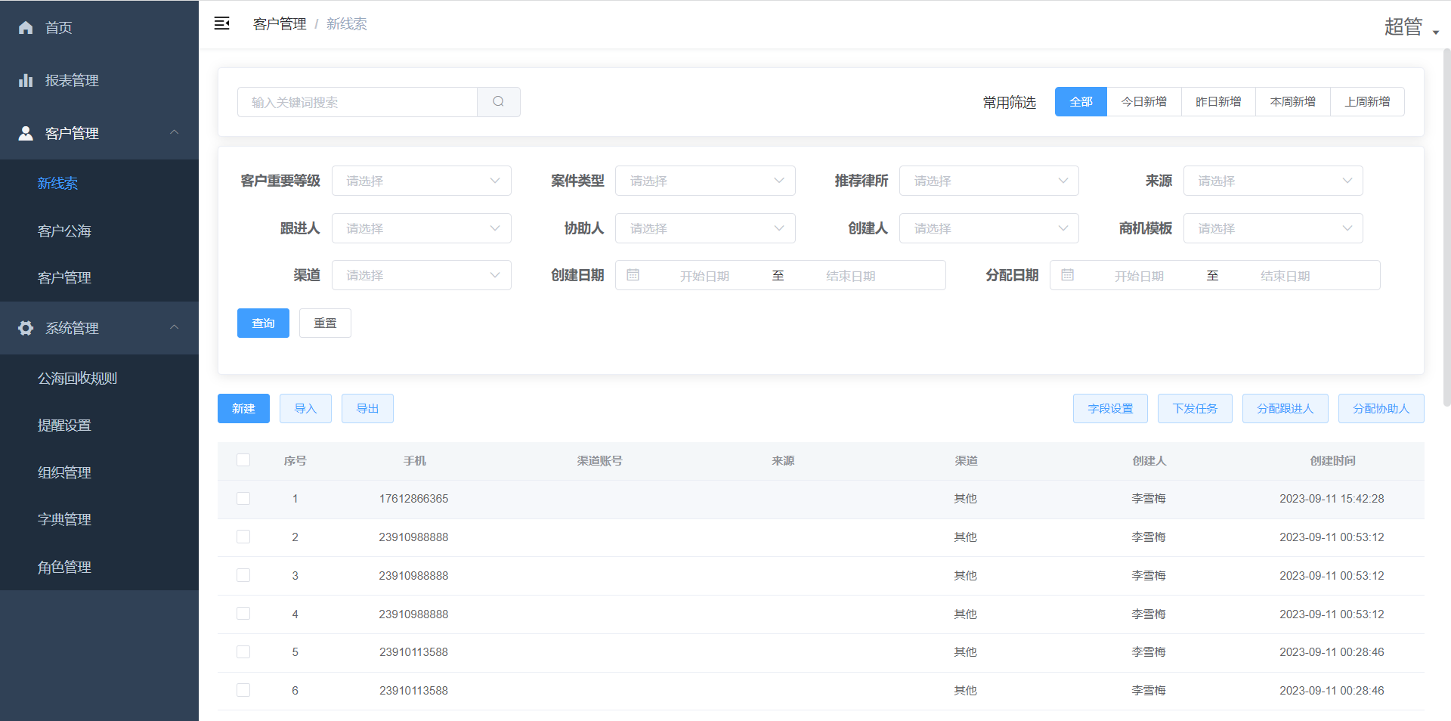Click the home icon in sidebar
This screenshot has width=1451, height=721.
click(x=26, y=27)
